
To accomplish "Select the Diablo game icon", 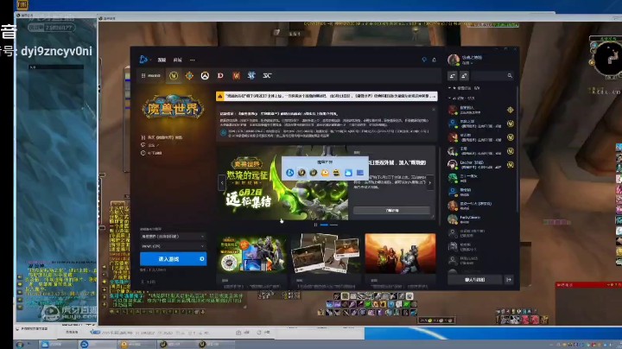I will [x=220, y=75].
